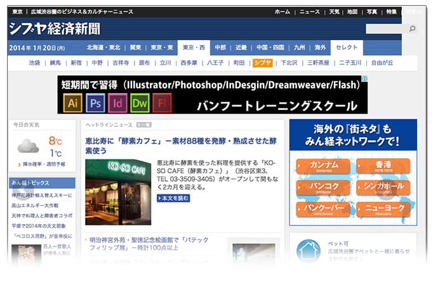This screenshot has height=282, width=438.
Task: Open 特集 in the top navigation
Action: 392,11
